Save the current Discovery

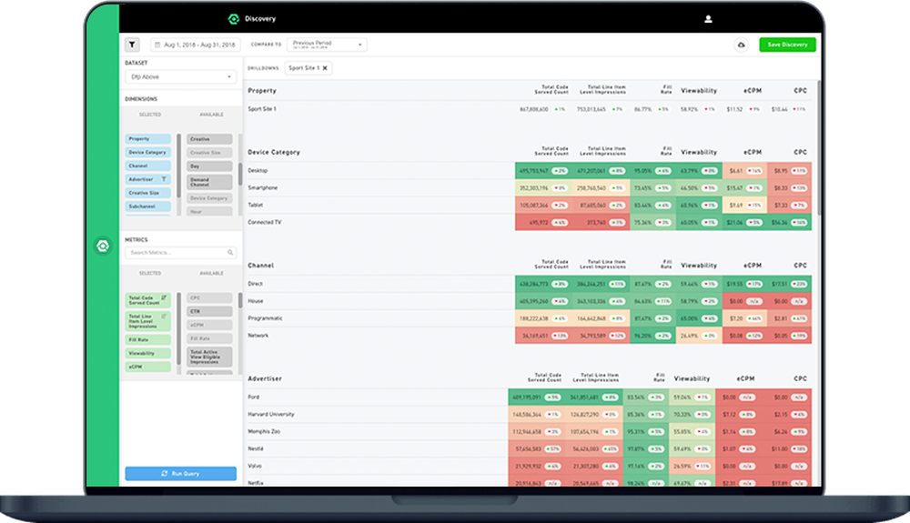[787, 45]
